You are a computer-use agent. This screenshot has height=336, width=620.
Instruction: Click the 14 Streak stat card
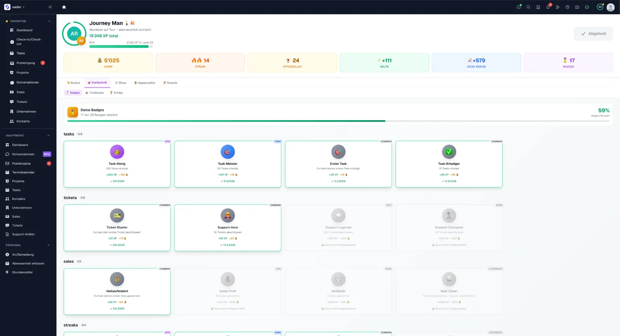click(200, 63)
